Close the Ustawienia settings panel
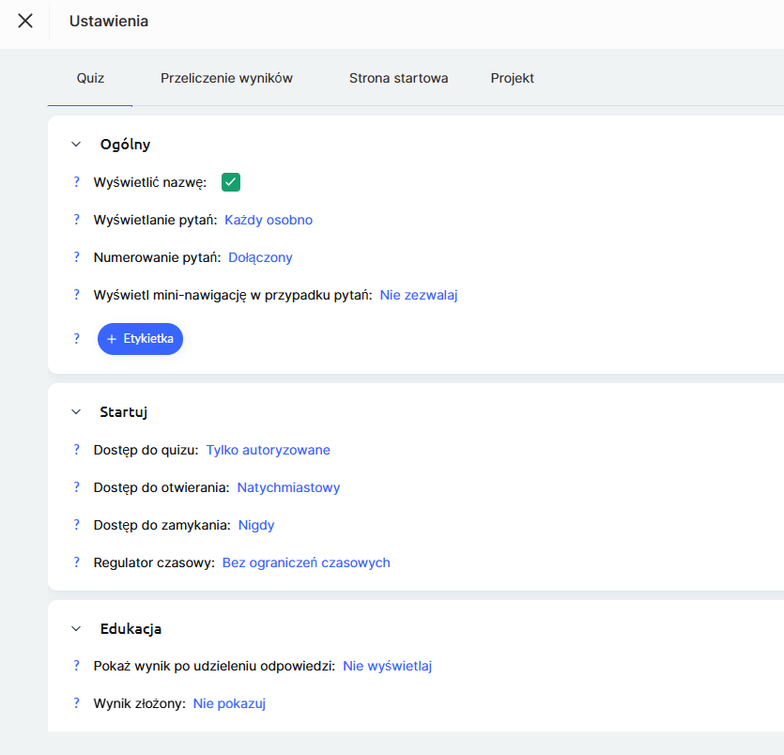 25,21
